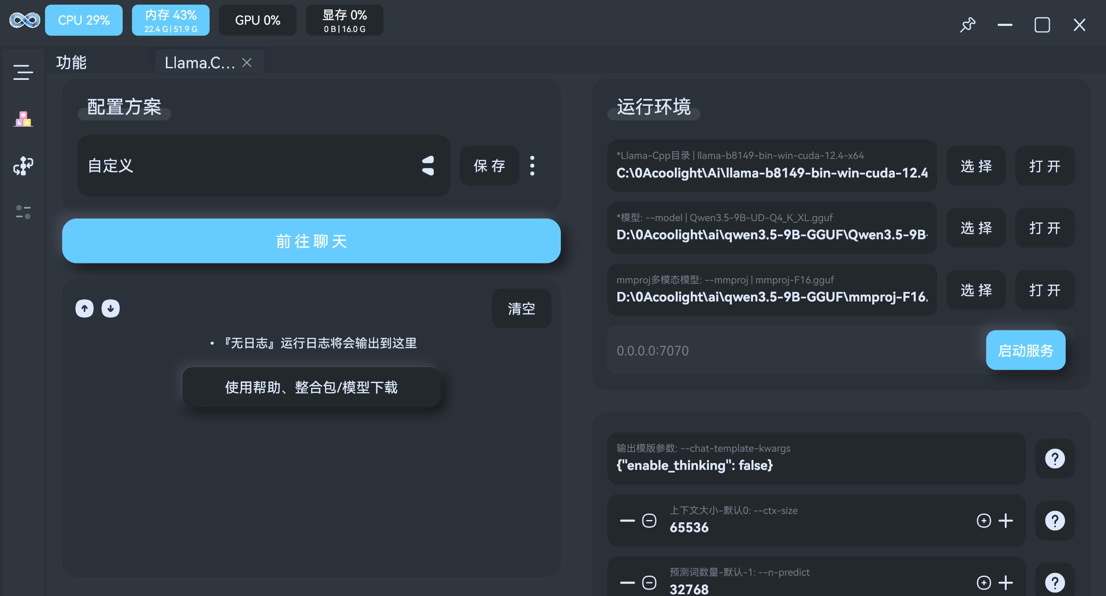Jump to the log top with the up arrow
Image resolution: width=1106 pixels, height=596 pixels.
[85, 308]
